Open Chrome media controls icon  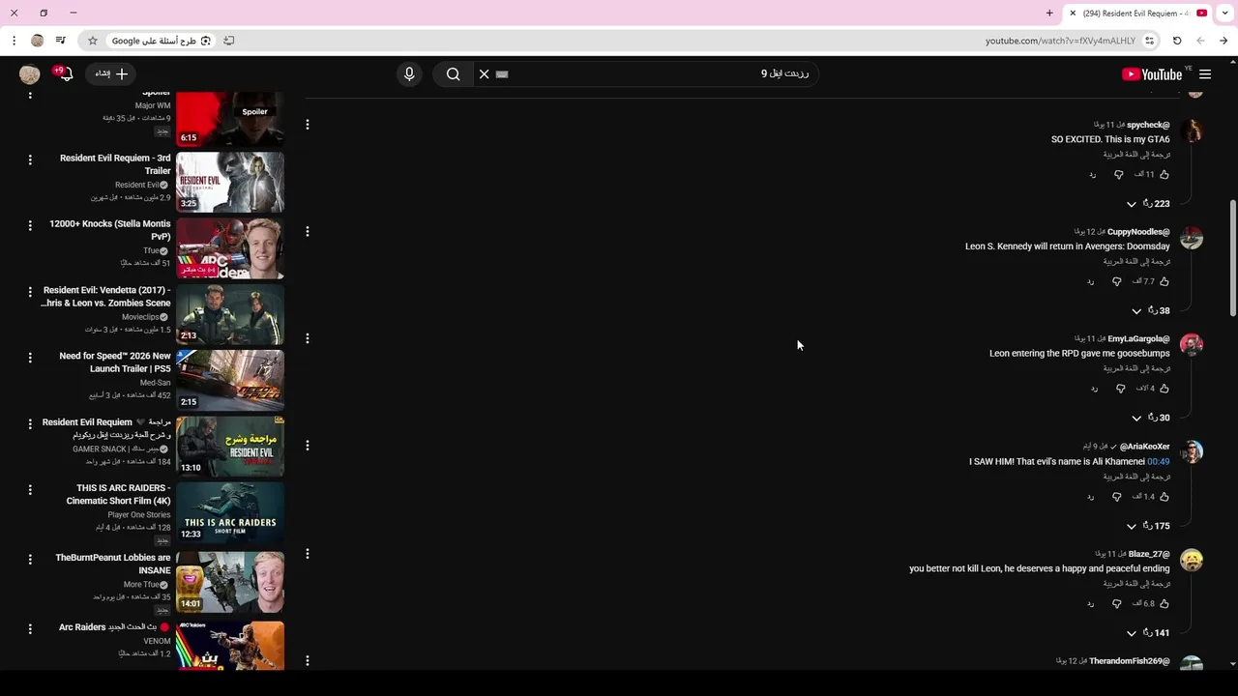click(60, 41)
